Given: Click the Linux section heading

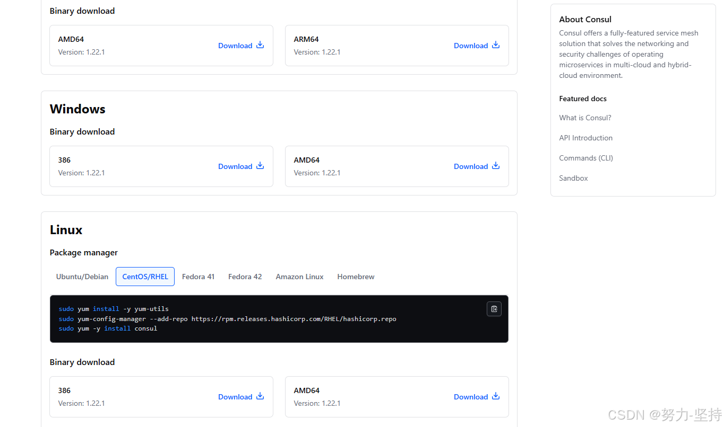Looking at the screenshot, I should pyautogui.click(x=66, y=230).
